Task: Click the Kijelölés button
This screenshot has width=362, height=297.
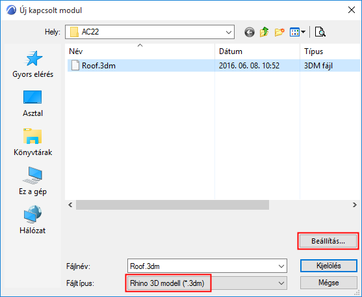Action: point(328,266)
